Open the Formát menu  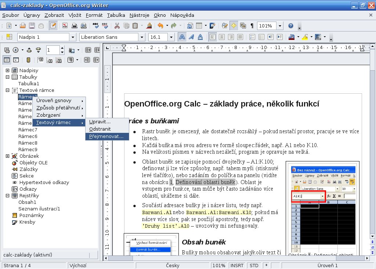94,15
